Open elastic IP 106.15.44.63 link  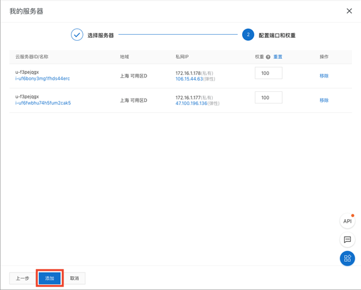[189, 79]
